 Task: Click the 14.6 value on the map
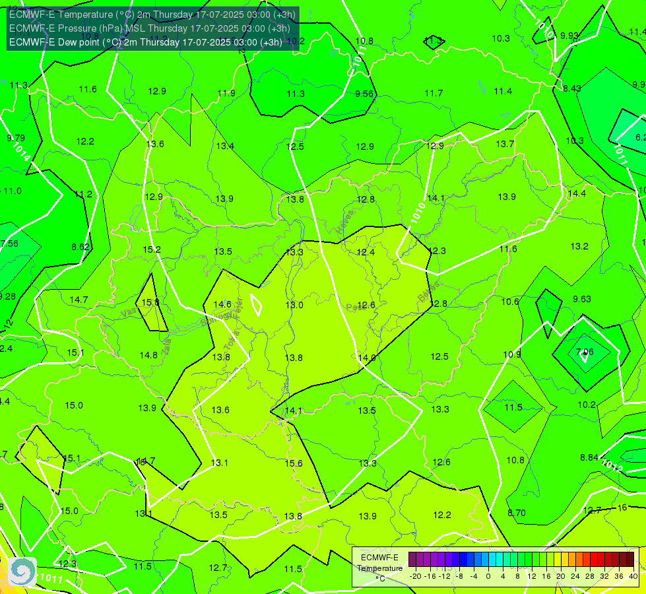pos(222,304)
